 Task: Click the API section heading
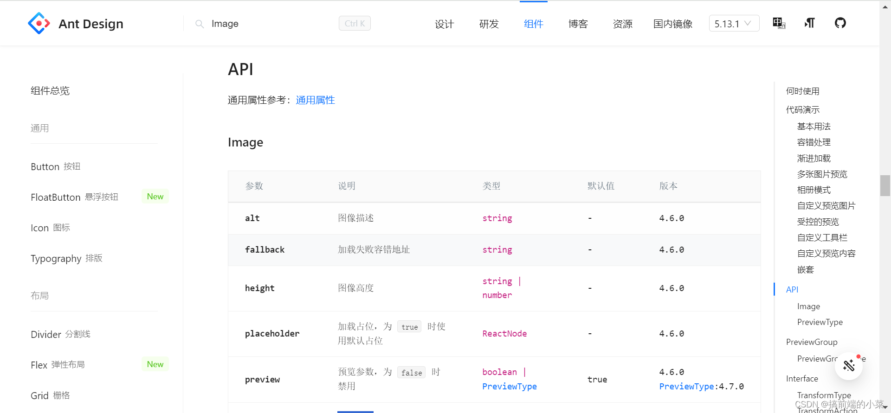point(240,70)
